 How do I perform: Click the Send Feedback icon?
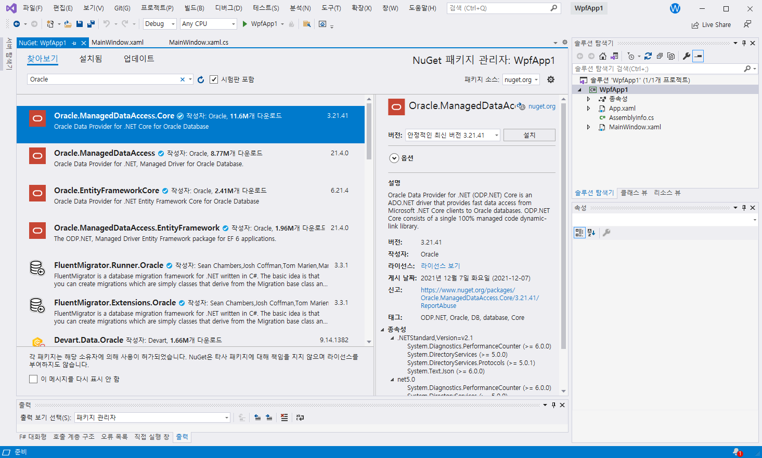(x=747, y=24)
